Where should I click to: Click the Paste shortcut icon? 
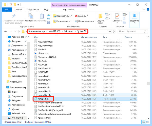(48, 23)
